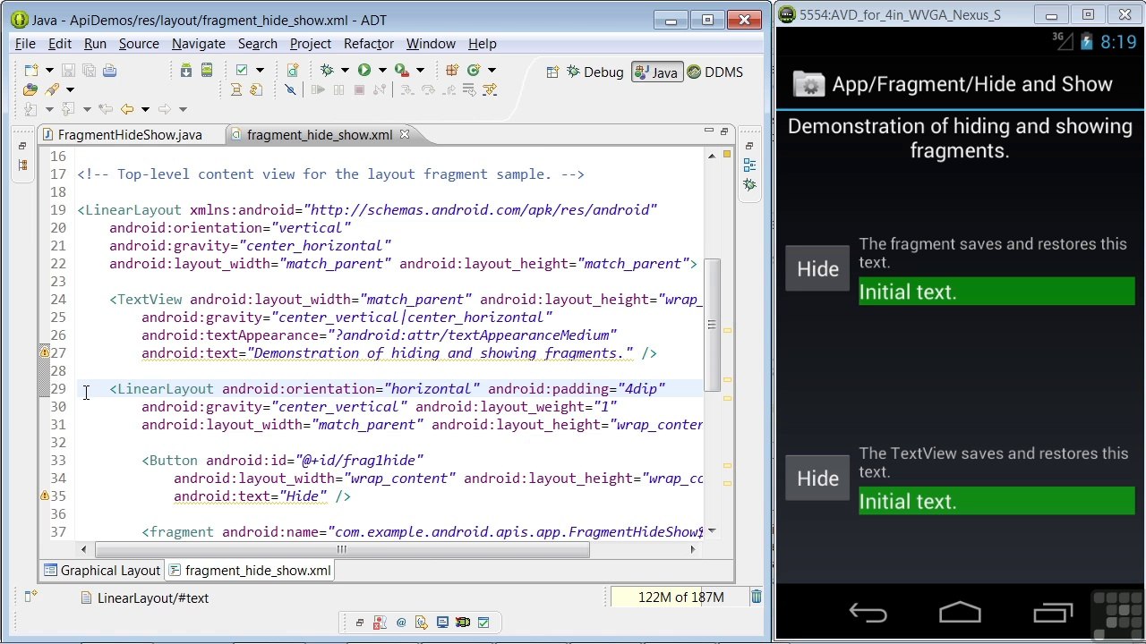Click the editor horizontal scrollbar thumb
The height and width of the screenshot is (644, 1146).
(342, 549)
